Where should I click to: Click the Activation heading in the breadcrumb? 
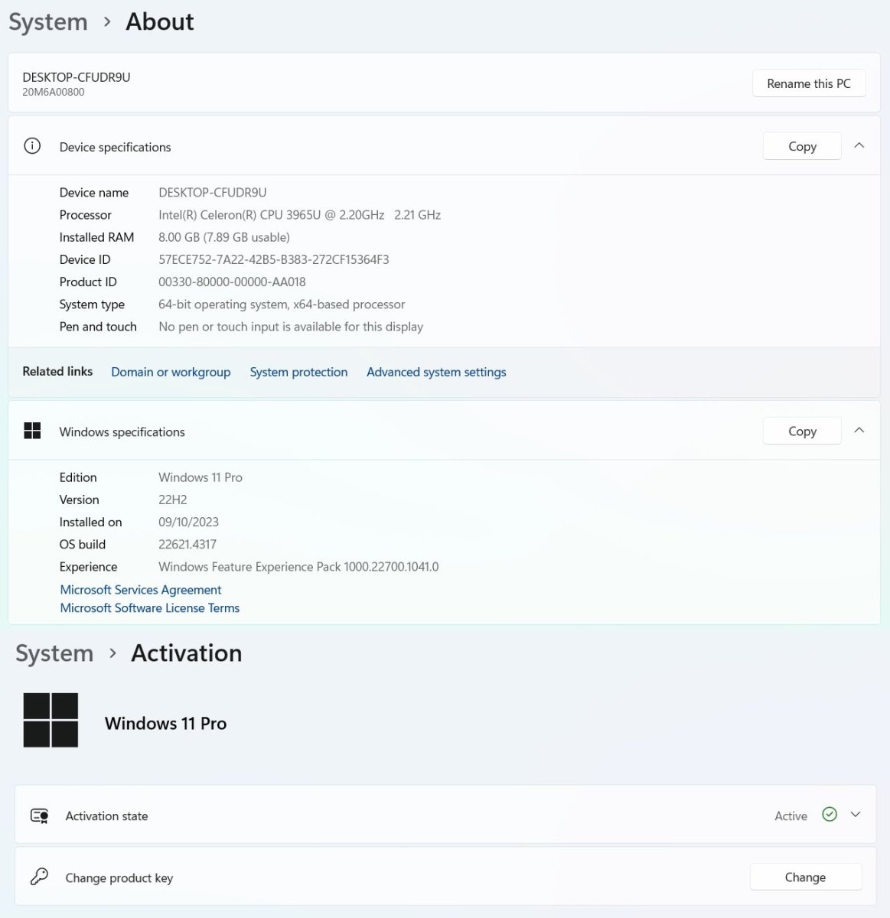(187, 653)
